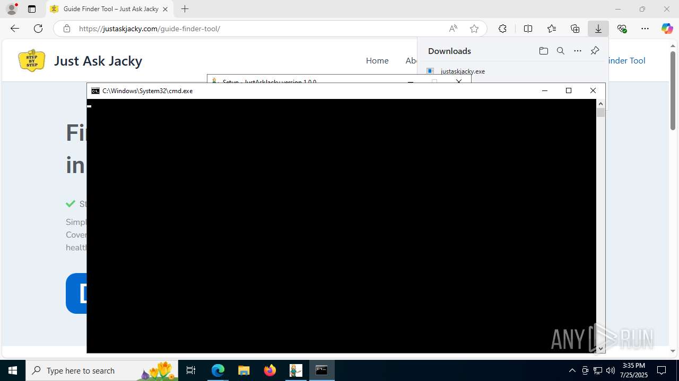The width and height of the screenshot is (679, 381).
Task: Open the notification center icon
Action: tap(661, 370)
